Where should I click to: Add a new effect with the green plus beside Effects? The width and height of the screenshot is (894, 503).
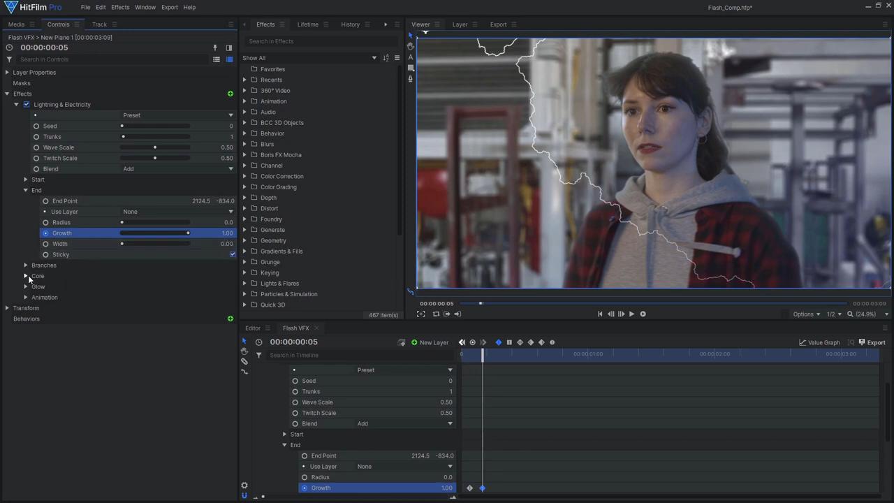tap(230, 94)
